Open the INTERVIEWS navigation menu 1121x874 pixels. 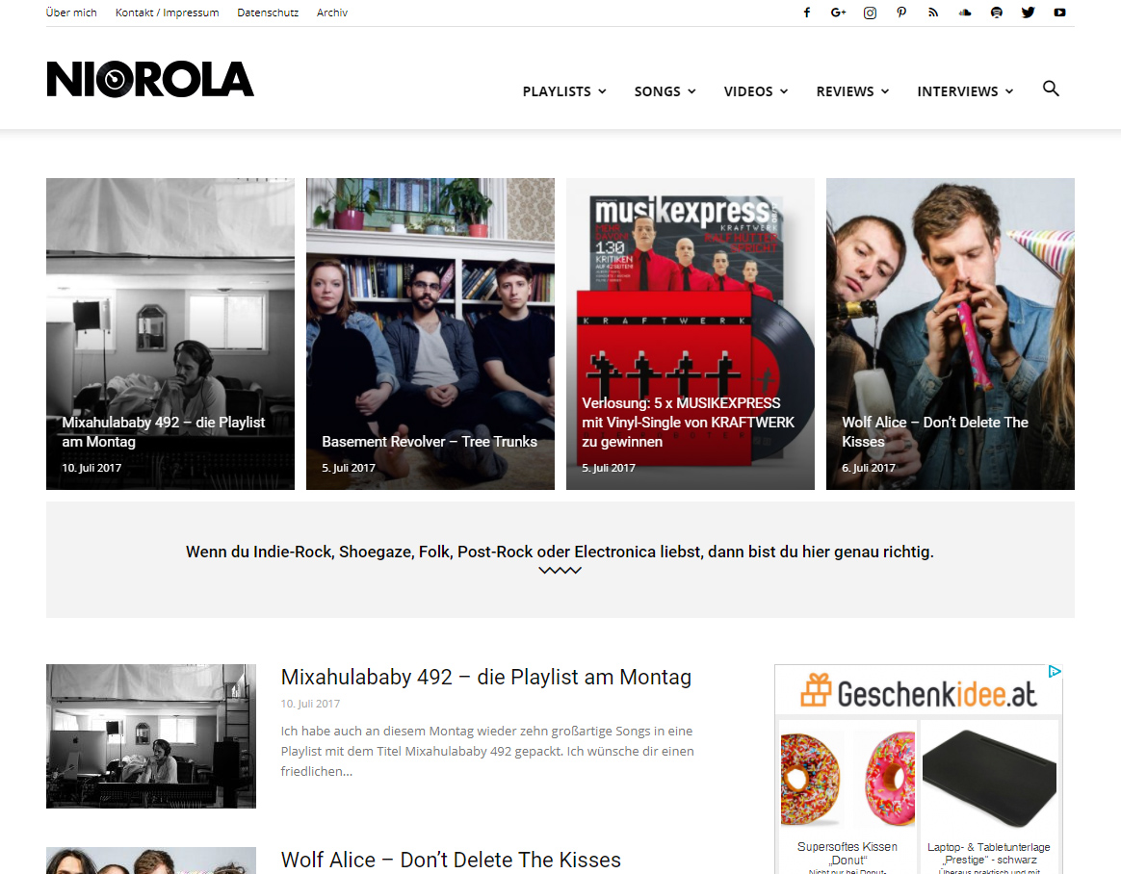(x=965, y=91)
